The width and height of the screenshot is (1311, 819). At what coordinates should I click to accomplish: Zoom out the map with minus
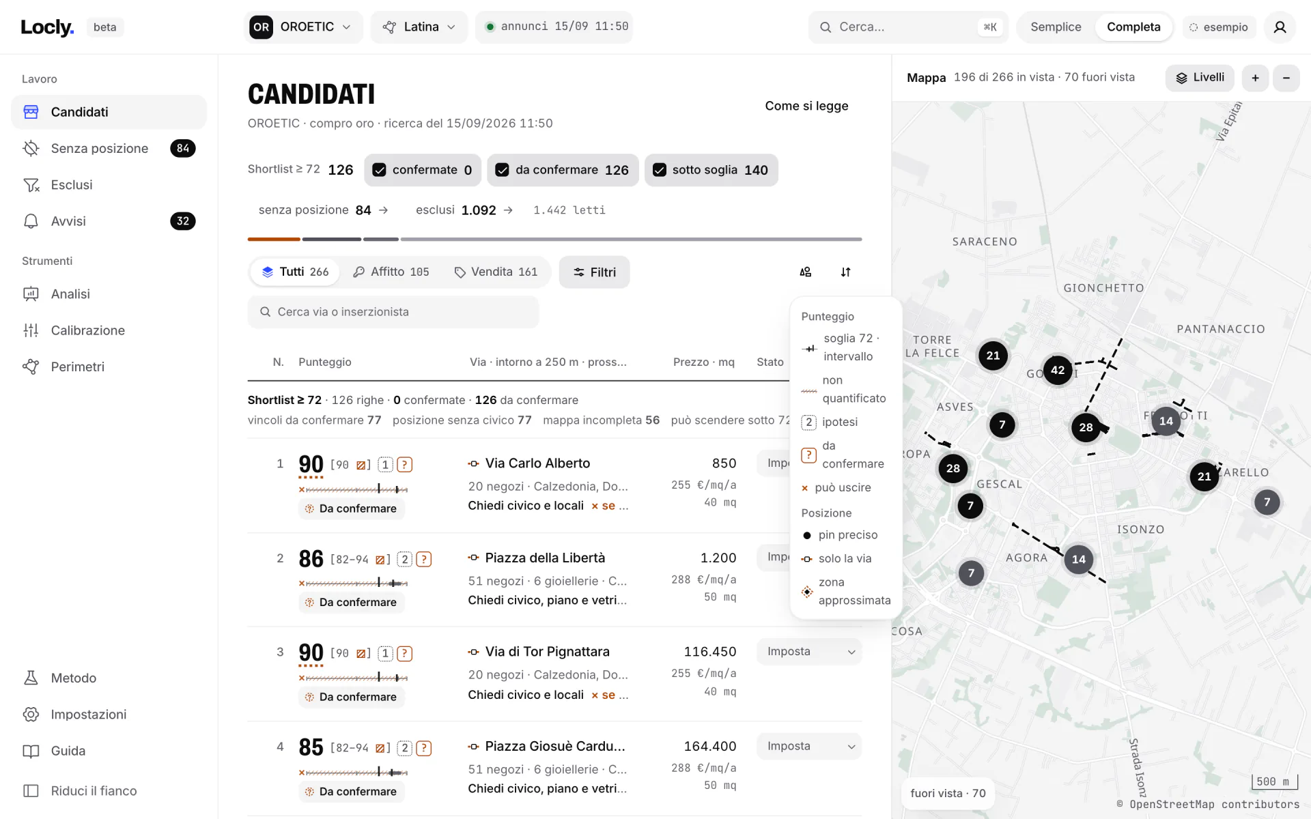point(1286,78)
